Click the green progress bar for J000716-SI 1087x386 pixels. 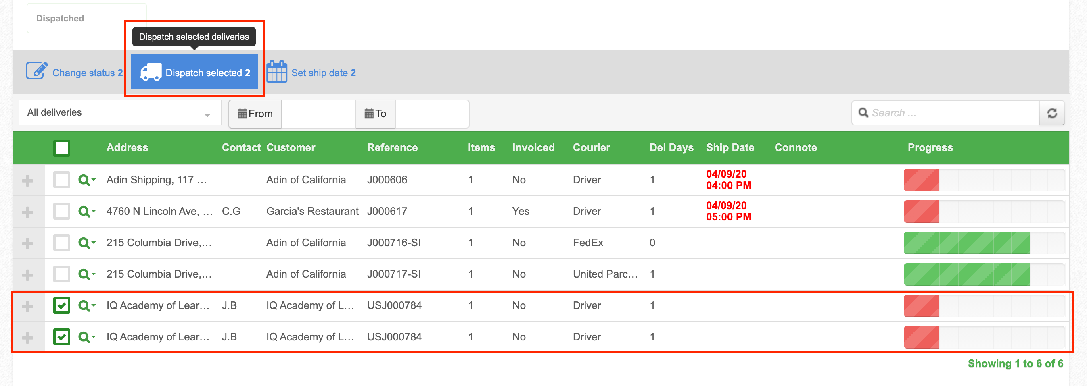(966, 243)
